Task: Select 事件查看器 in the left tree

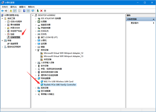Action: 15,25
